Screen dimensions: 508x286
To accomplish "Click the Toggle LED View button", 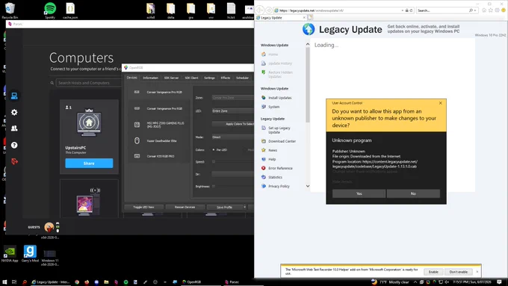I will tap(143, 207).
